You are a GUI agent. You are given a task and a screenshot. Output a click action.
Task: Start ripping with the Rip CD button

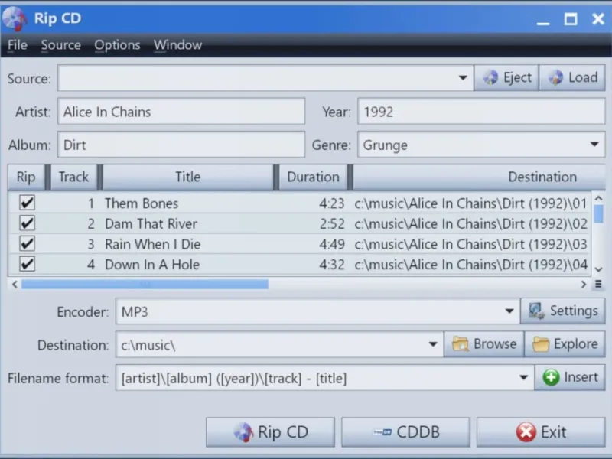[x=271, y=432]
